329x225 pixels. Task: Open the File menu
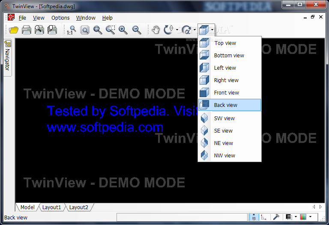22,18
